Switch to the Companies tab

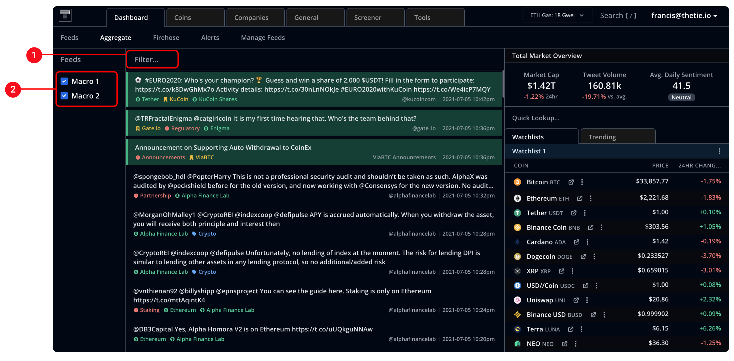coord(256,17)
